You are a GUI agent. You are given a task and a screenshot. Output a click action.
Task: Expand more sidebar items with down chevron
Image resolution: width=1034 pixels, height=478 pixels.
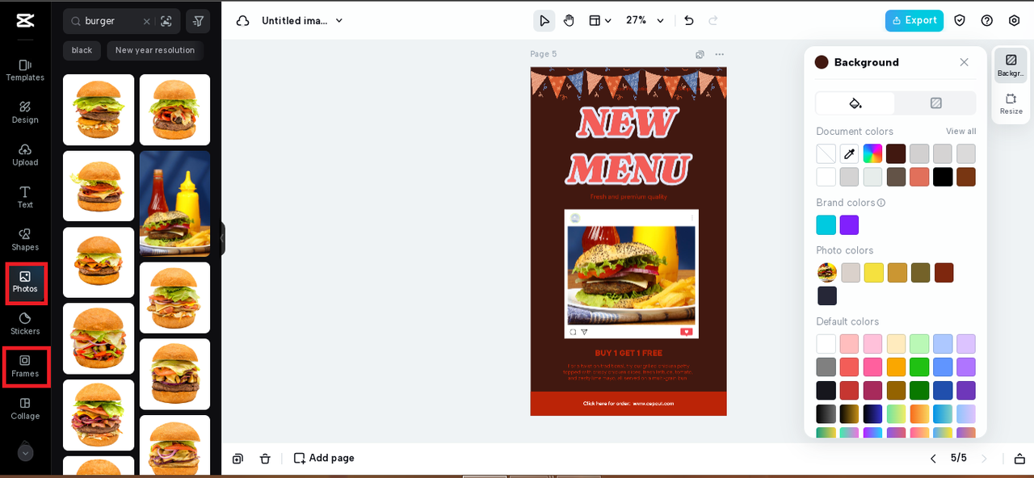25,453
